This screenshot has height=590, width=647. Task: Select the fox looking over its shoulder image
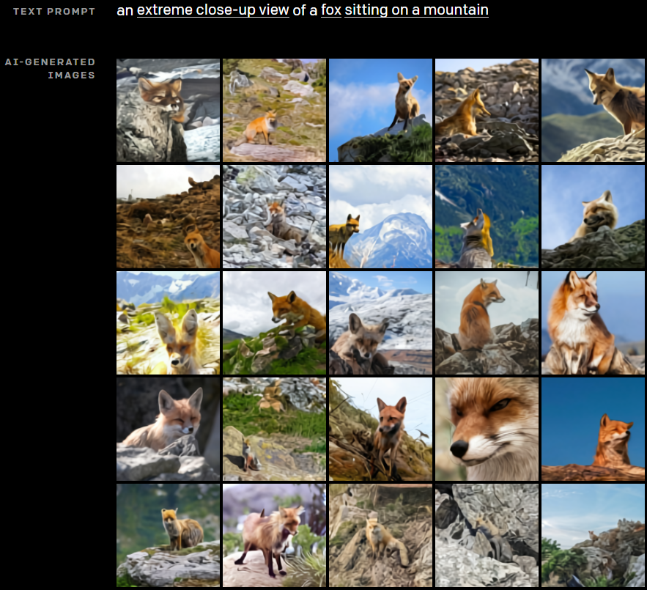[x=487, y=322]
